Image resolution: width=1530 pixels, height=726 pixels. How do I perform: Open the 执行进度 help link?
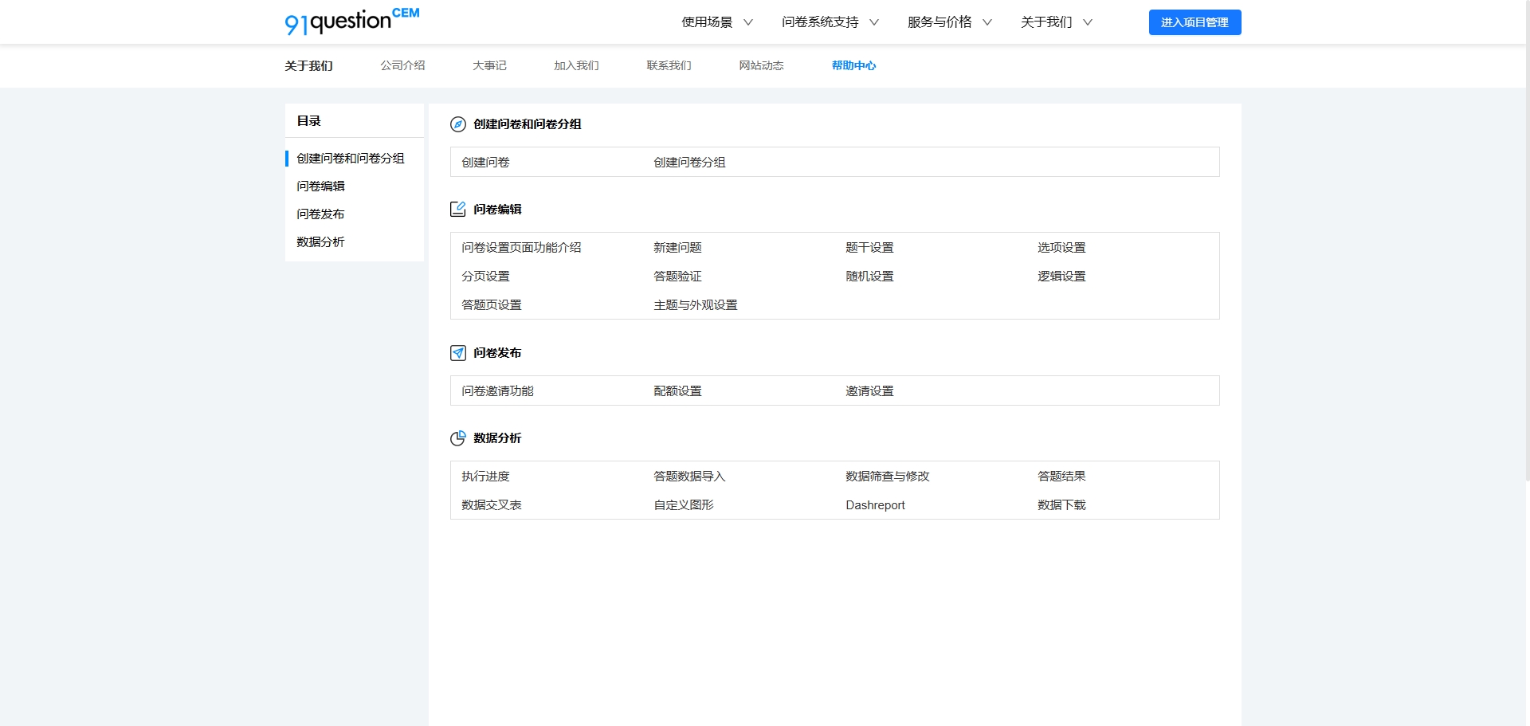(x=485, y=477)
